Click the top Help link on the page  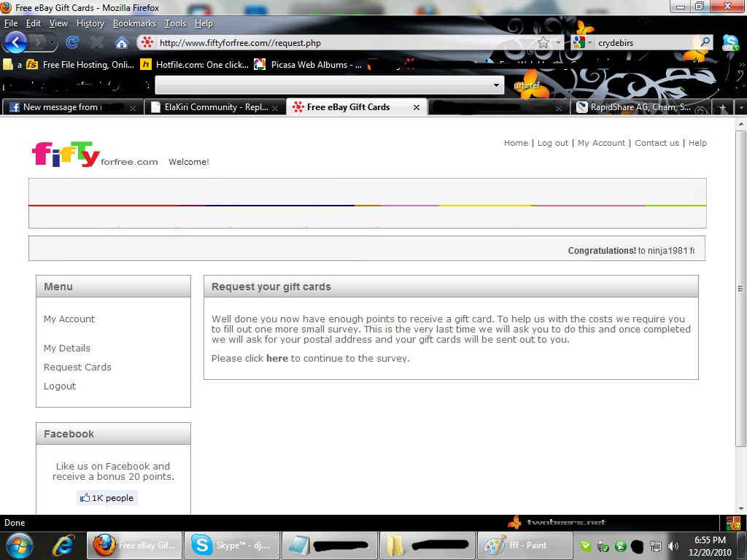point(697,143)
